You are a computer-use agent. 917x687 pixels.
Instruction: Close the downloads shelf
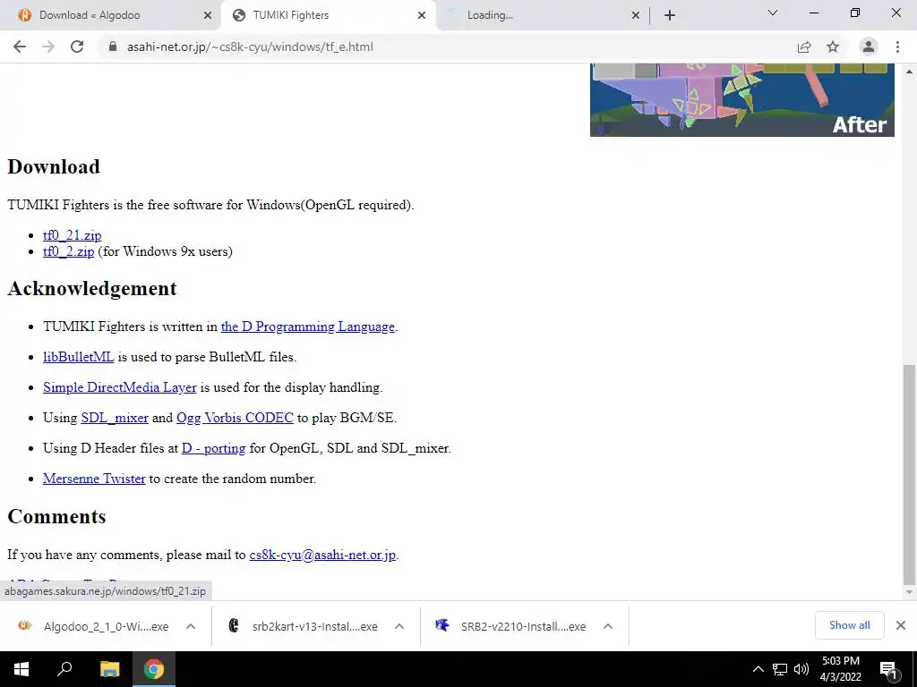(x=901, y=625)
